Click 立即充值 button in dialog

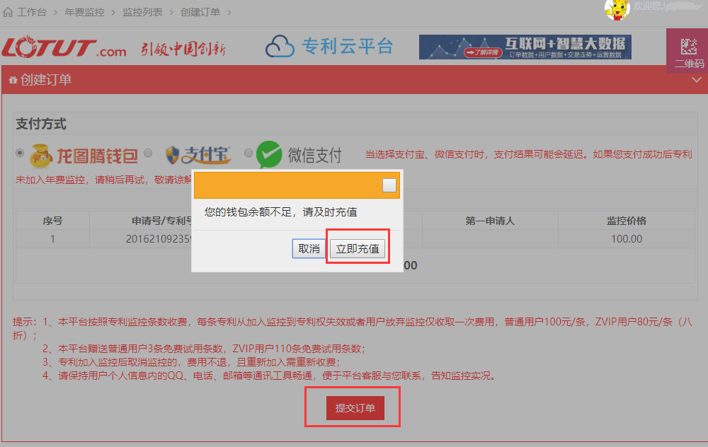358,248
